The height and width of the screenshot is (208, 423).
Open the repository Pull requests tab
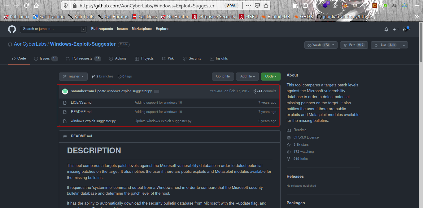pyautogui.click(x=83, y=58)
